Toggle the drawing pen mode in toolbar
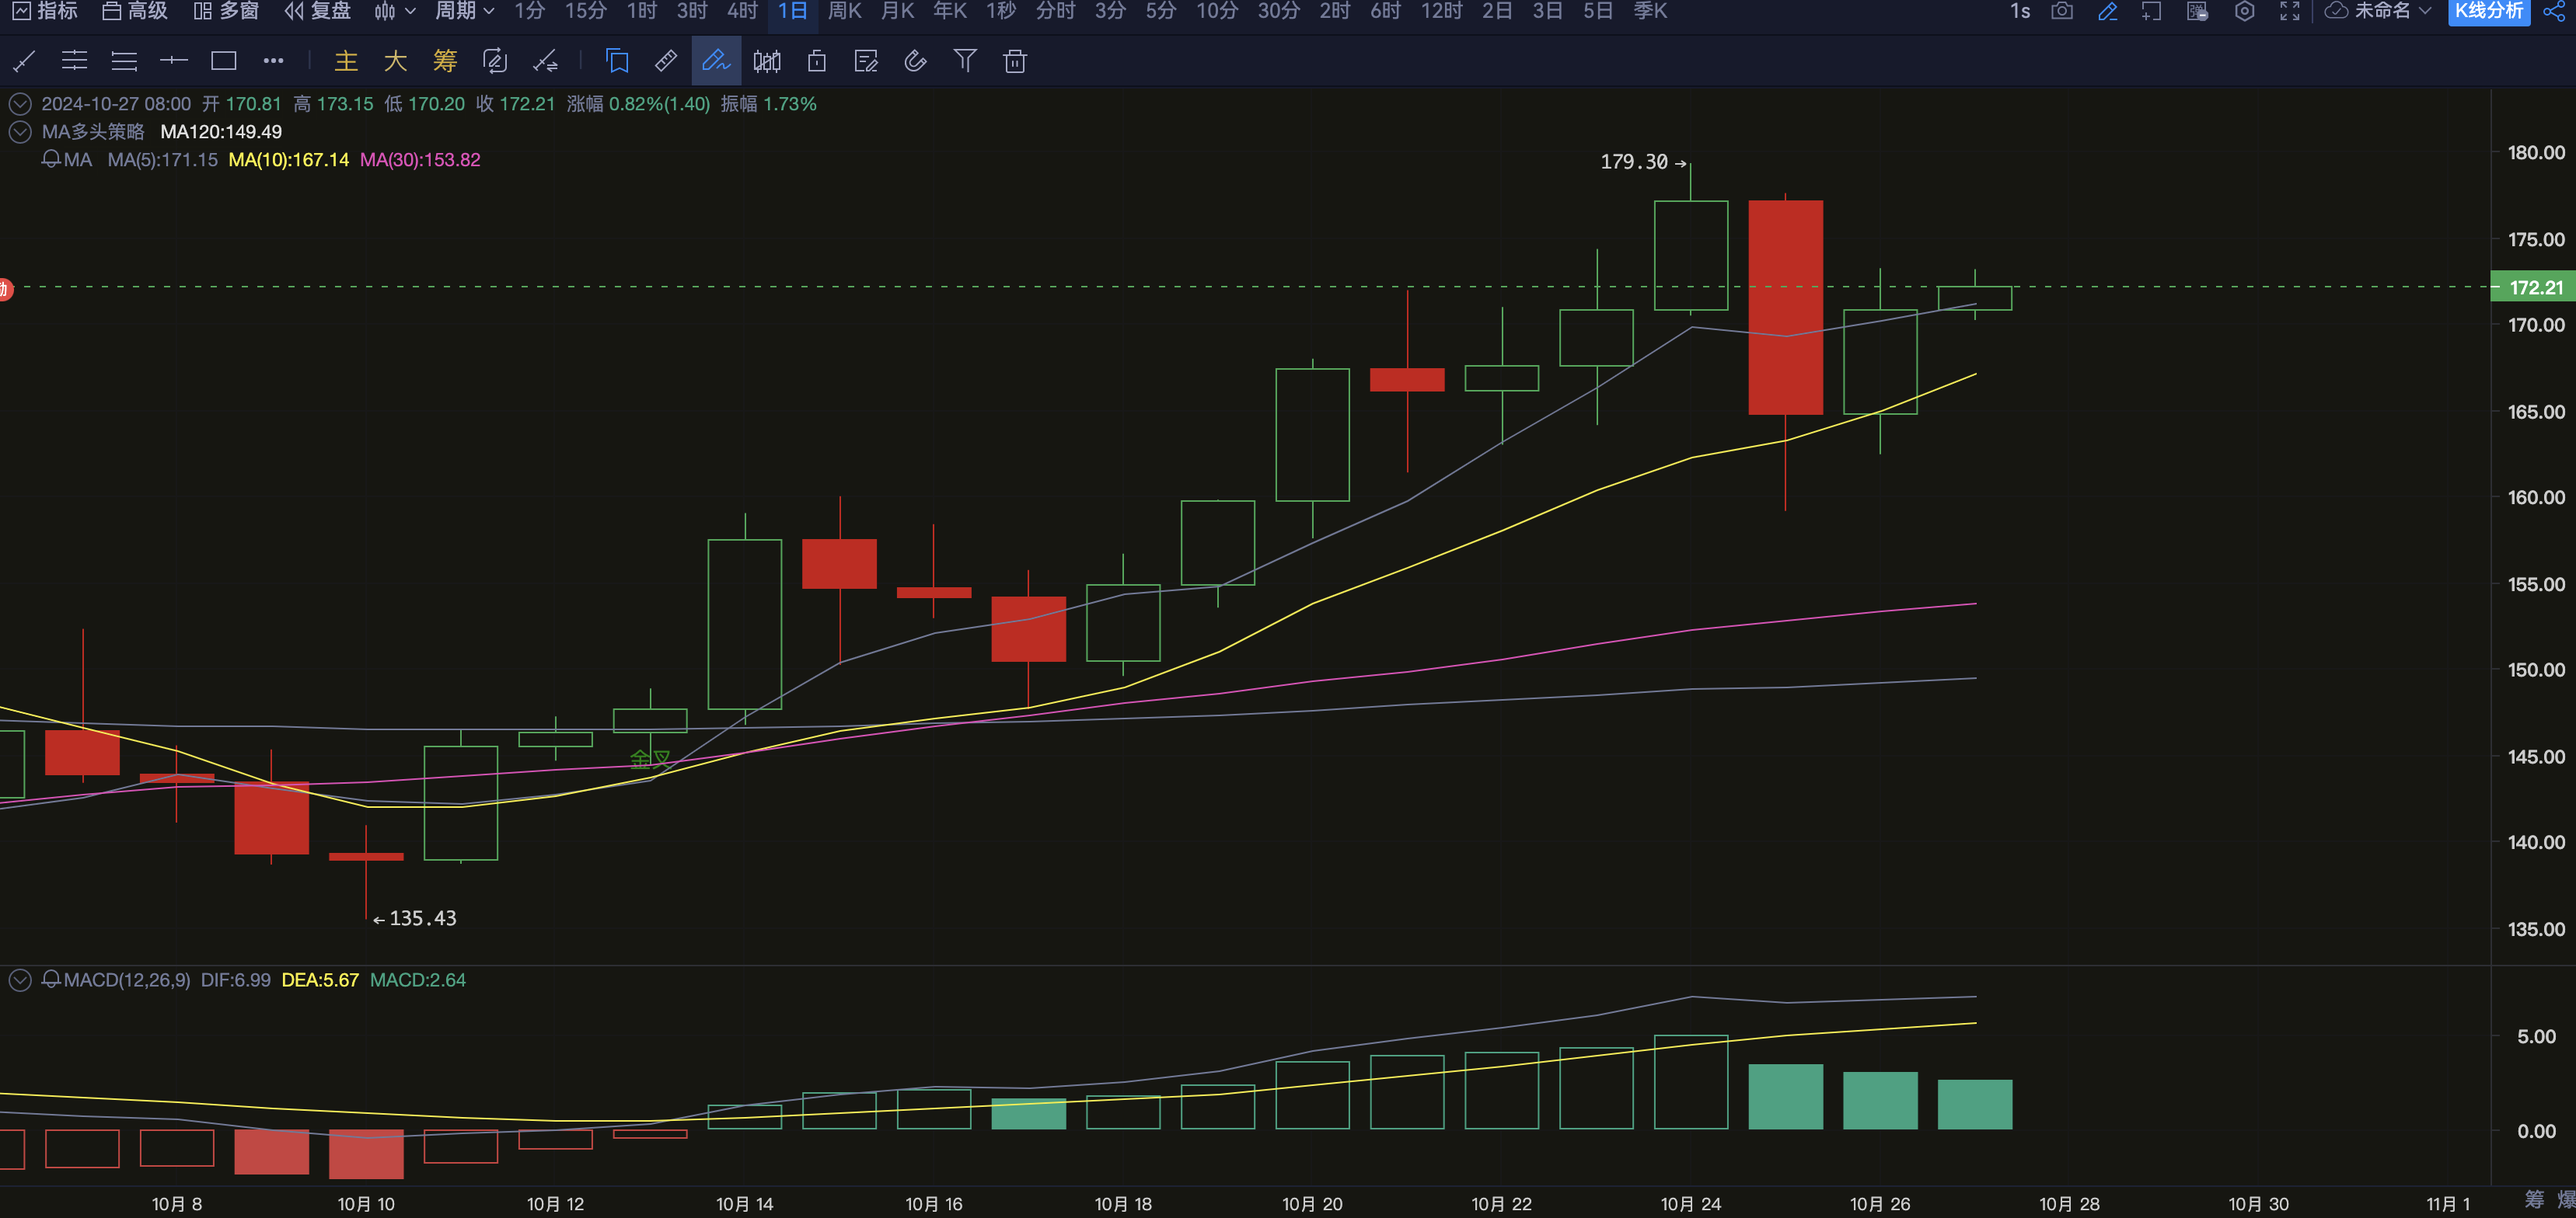The width and height of the screenshot is (2576, 1218). pyautogui.click(x=716, y=61)
